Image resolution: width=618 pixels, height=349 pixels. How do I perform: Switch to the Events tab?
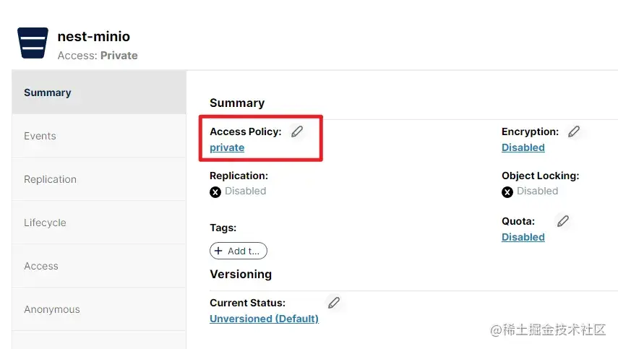click(40, 136)
